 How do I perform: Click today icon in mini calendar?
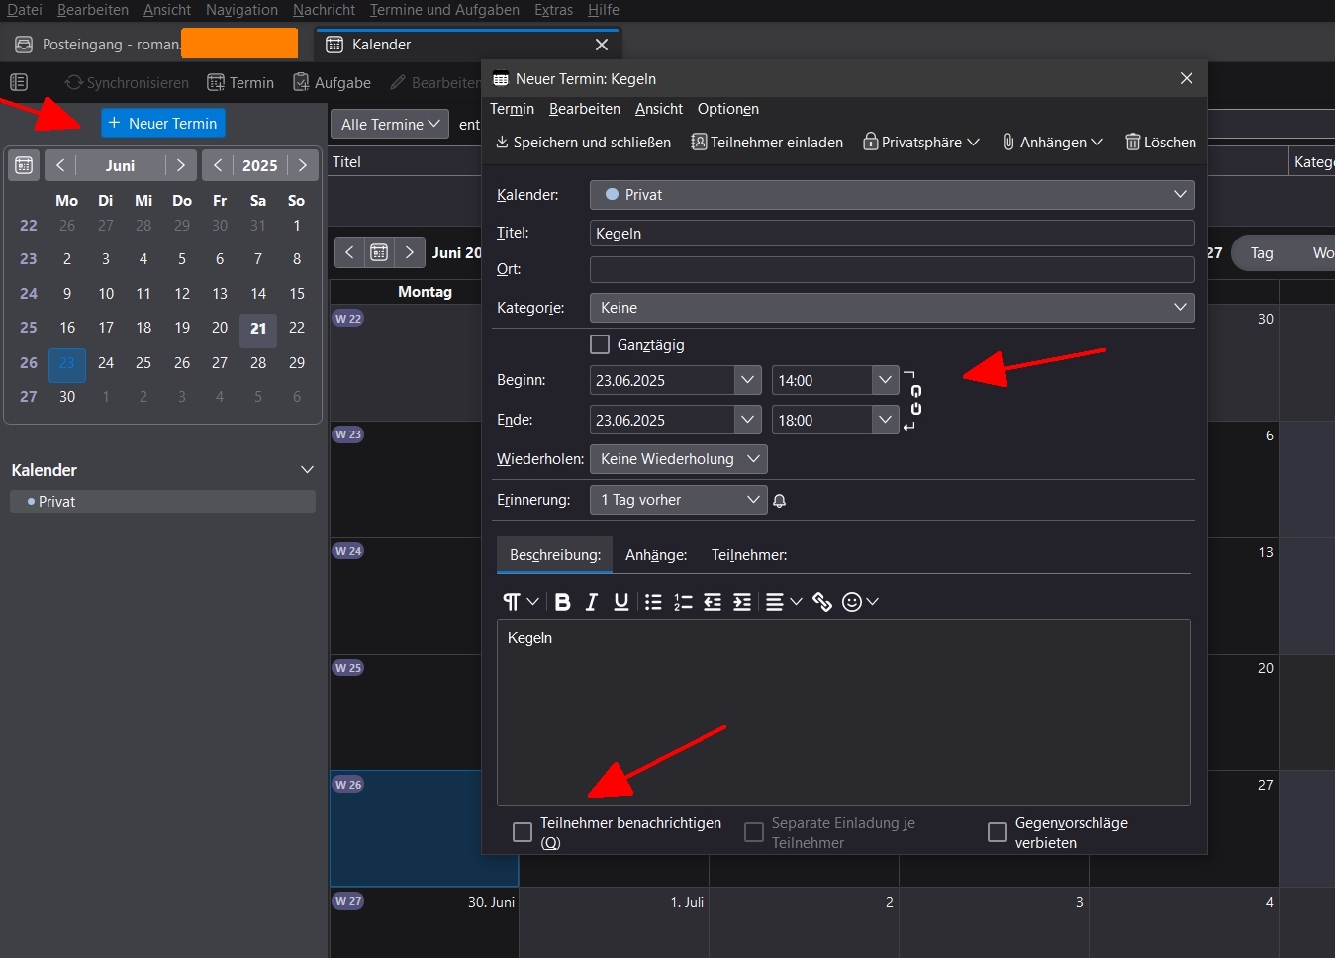(x=24, y=165)
